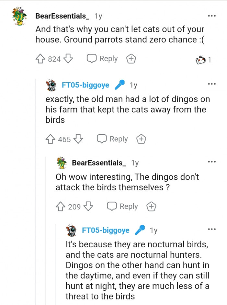
Task: Give an award on the top comment
Action: point(131,59)
